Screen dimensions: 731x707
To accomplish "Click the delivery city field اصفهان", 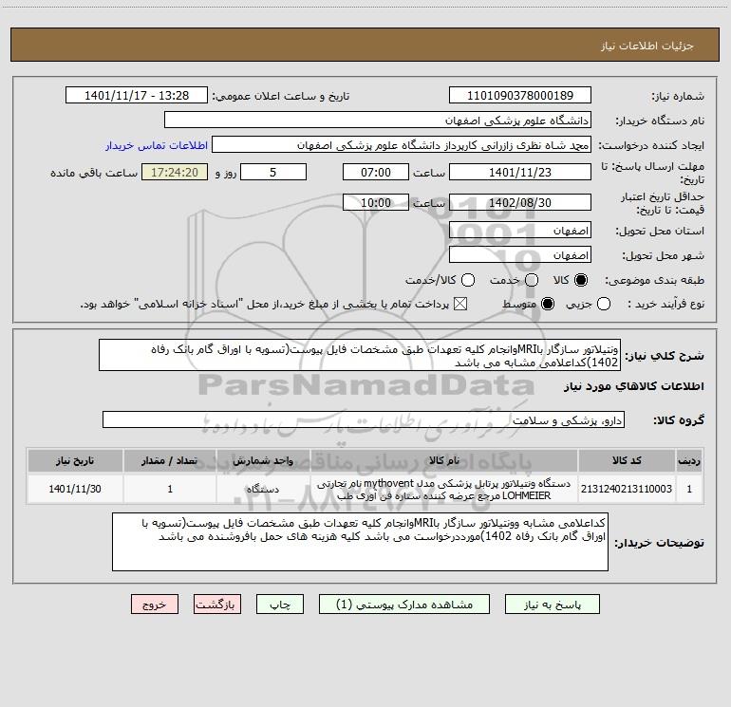I will point(520,255).
